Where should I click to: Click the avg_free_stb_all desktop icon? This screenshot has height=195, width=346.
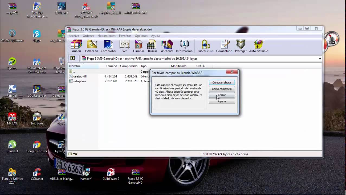(111, 8)
